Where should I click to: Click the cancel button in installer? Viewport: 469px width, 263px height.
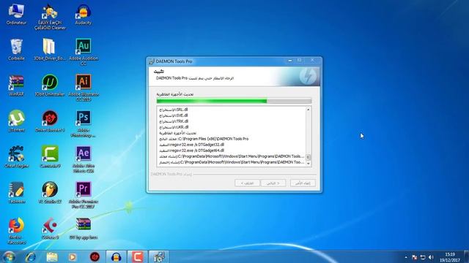[x=303, y=183]
